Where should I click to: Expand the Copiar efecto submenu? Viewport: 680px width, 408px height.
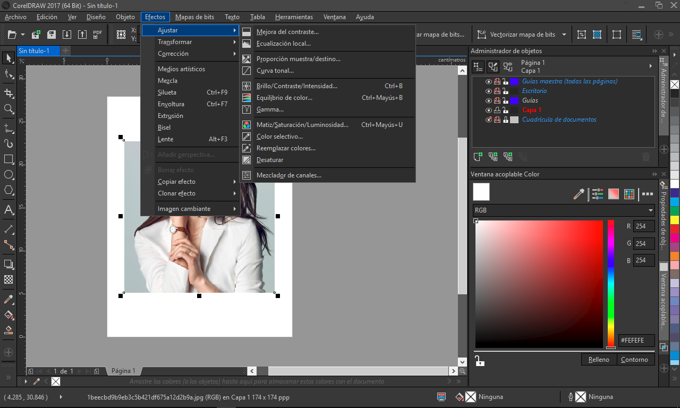pos(190,182)
